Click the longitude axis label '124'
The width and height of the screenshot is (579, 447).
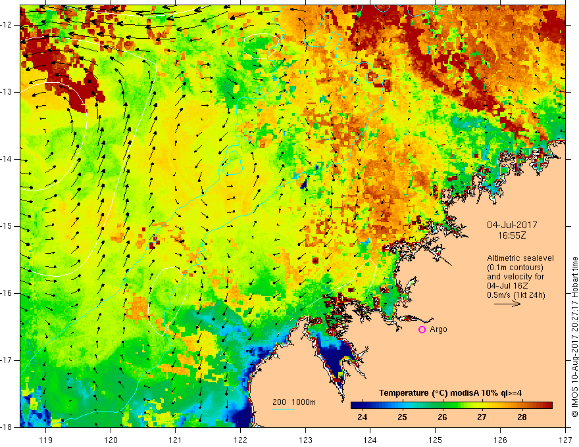[370, 440]
